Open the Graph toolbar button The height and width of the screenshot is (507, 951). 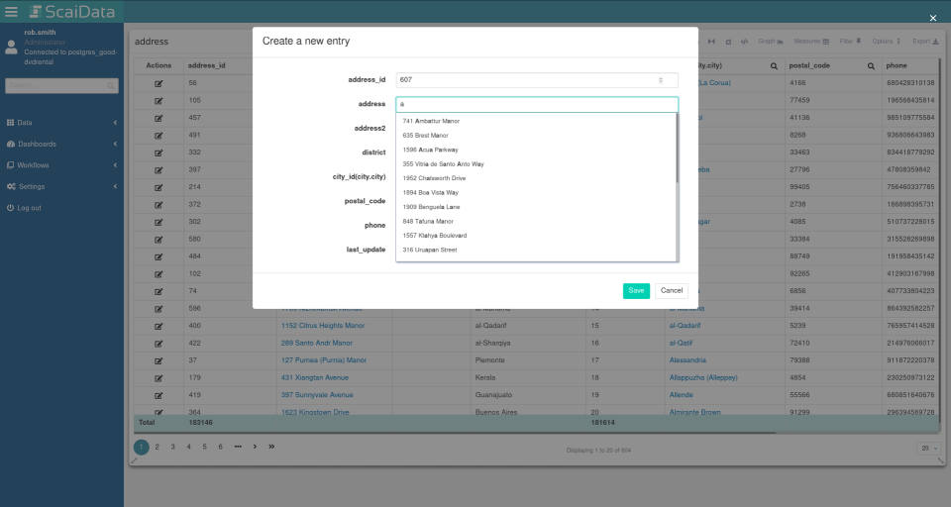click(771, 42)
